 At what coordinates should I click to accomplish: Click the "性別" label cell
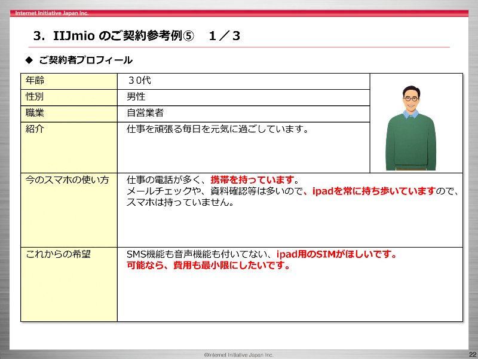pos(69,98)
